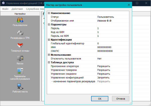Click the OK button
Screen dimensions: 151x106
pyautogui.click(x=100, y=98)
